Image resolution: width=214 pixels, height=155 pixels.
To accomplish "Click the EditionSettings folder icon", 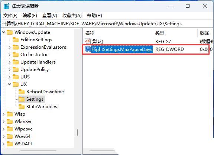I will (x=16, y=40).
